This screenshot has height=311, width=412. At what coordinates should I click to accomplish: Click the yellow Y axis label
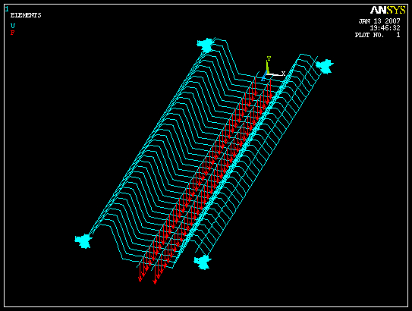[x=269, y=58]
